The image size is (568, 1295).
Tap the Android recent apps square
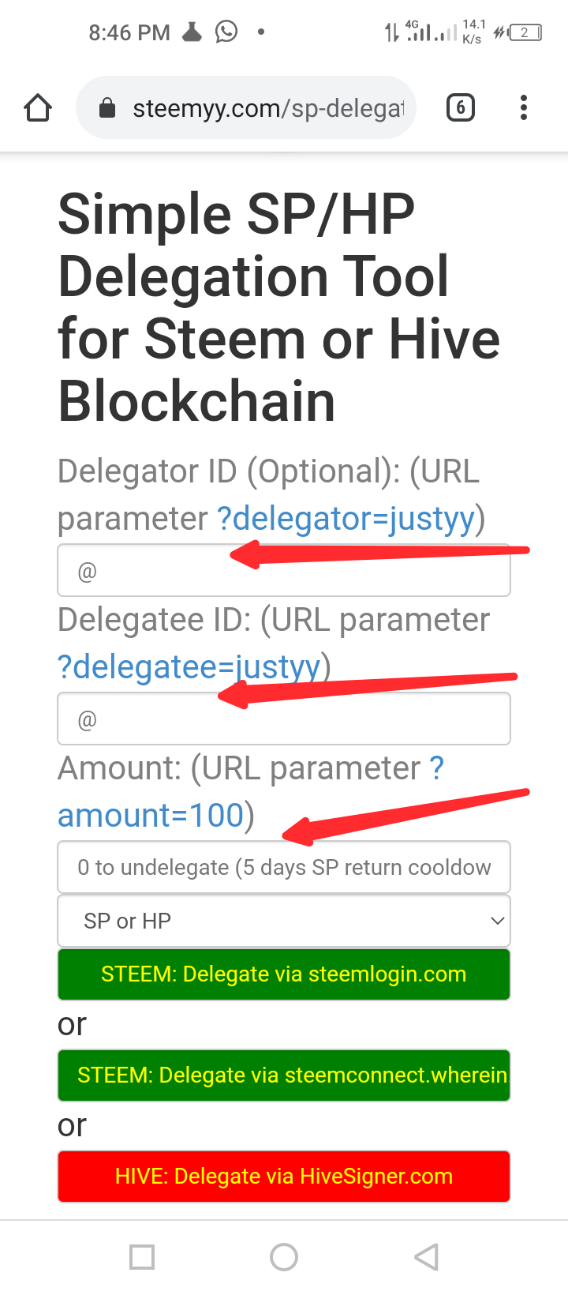[142, 1256]
